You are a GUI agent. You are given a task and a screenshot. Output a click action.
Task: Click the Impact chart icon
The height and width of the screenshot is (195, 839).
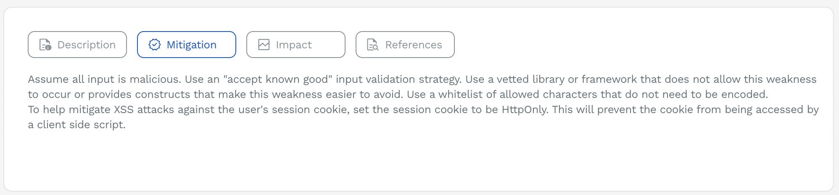point(264,45)
